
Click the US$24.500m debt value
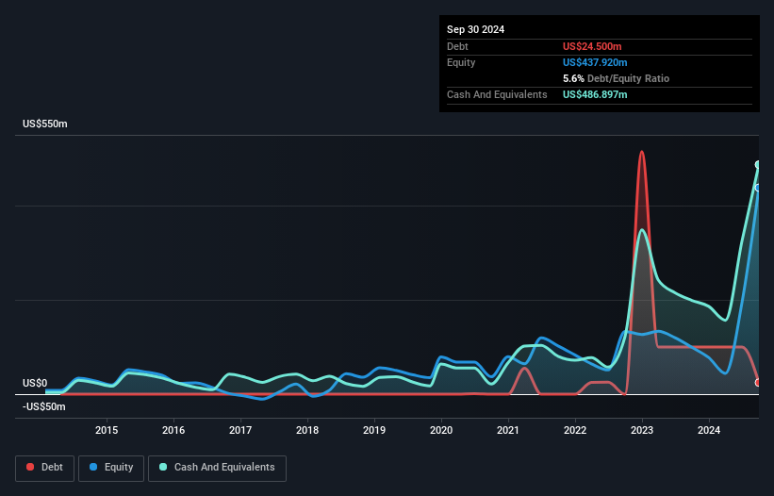click(x=592, y=46)
